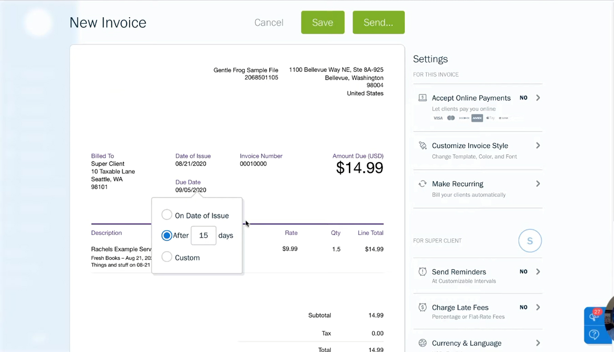Click the Accept Online Payments icon
The width and height of the screenshot is (614, 352).
pos(422,98)
